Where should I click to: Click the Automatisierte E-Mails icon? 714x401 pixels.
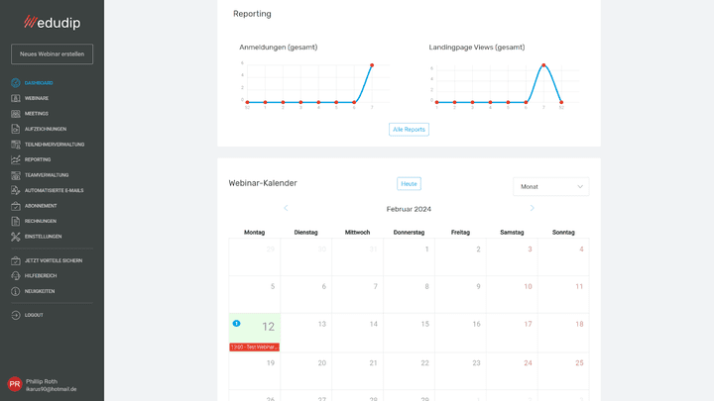[x=16, y=190]
